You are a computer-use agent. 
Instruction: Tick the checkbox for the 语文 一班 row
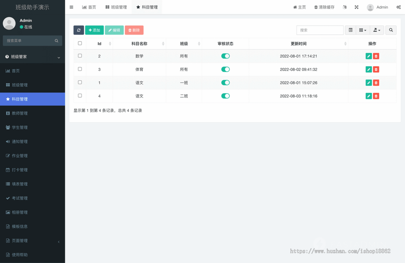pyautogui.click(x=80, y=82)
